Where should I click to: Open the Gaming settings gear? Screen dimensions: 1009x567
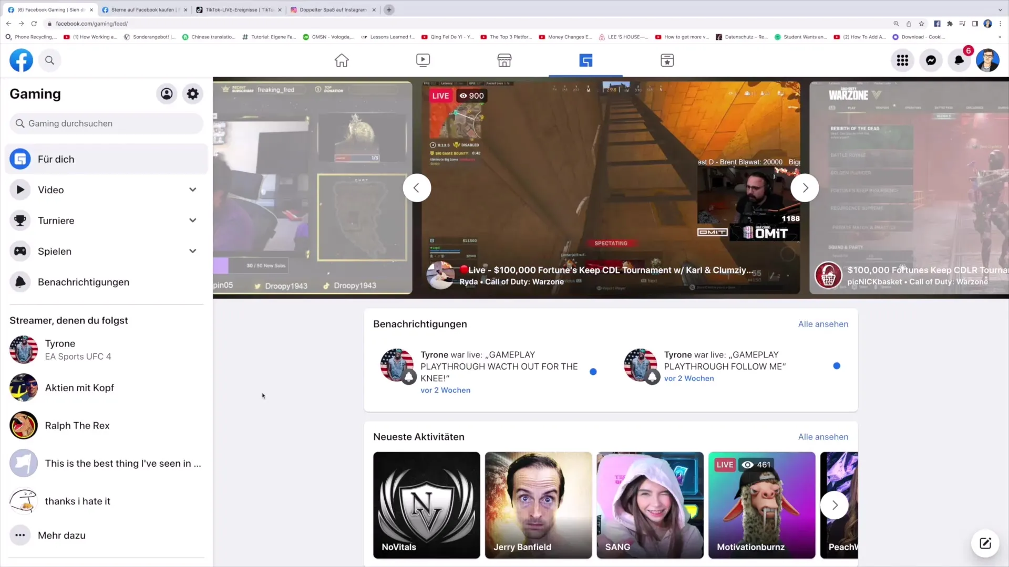(193, 94)
